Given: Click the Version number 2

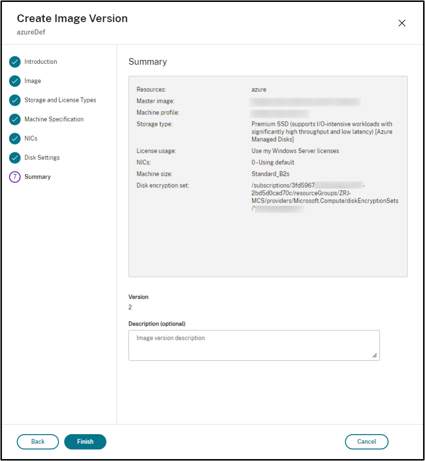Looking at the screenshot, I should pyautogui.click(x=130, y=307).
